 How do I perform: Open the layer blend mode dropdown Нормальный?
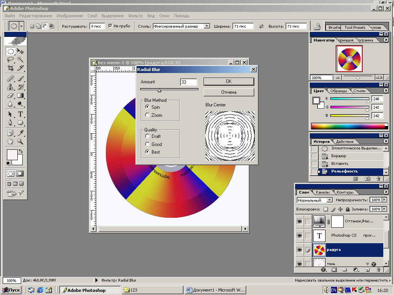click(330, 200)
